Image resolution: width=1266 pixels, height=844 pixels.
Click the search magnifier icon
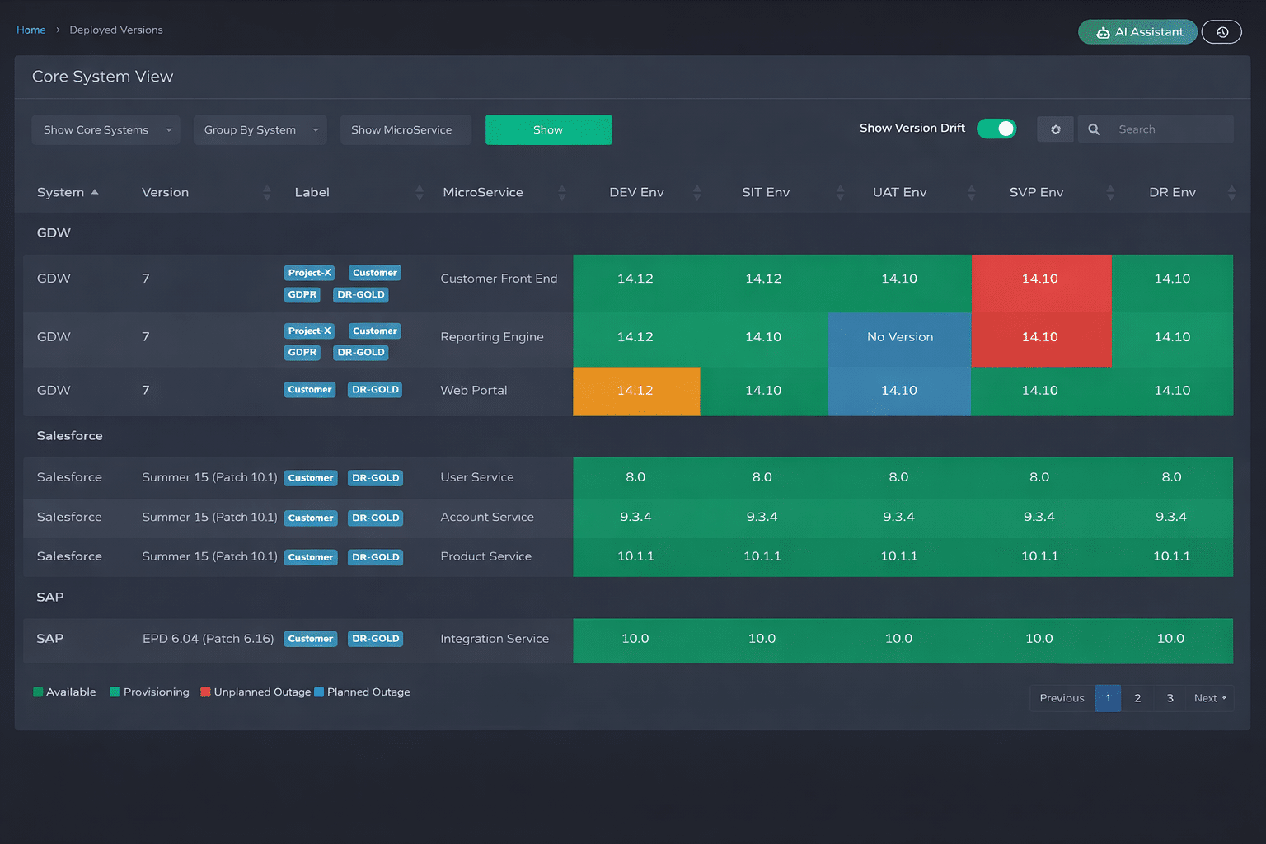point(1094,129)
